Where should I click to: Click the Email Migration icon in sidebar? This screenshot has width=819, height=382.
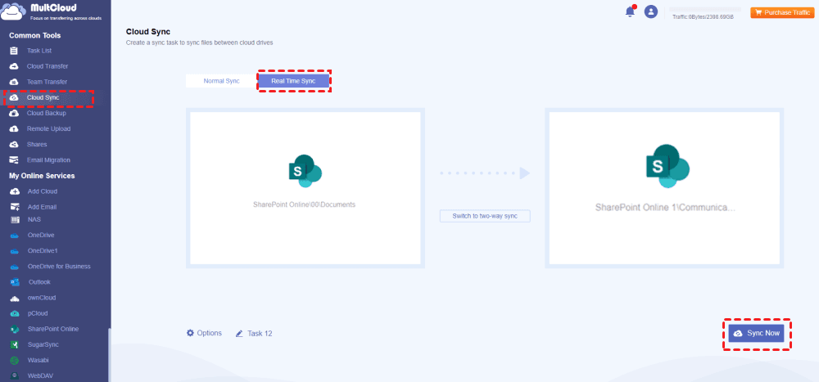coord(14,160)
